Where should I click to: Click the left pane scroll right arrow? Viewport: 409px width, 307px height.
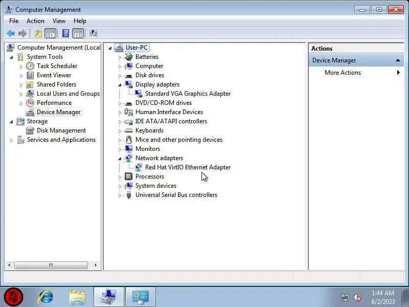pyautogui.click(x=96, y=265)
